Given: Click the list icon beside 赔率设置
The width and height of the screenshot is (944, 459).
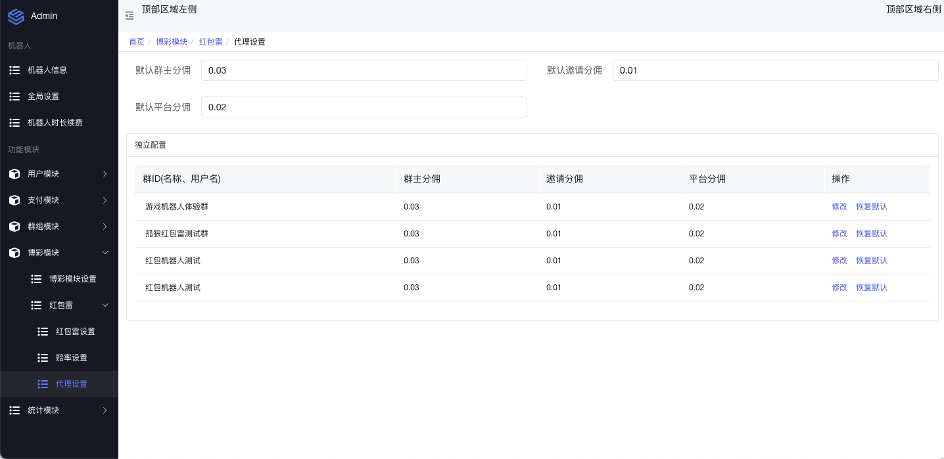Looking at the screenshot, I should click(x=43, y=358).
